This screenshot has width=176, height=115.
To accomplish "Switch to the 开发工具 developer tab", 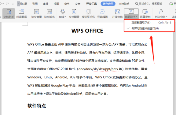I will coord(91,4).
